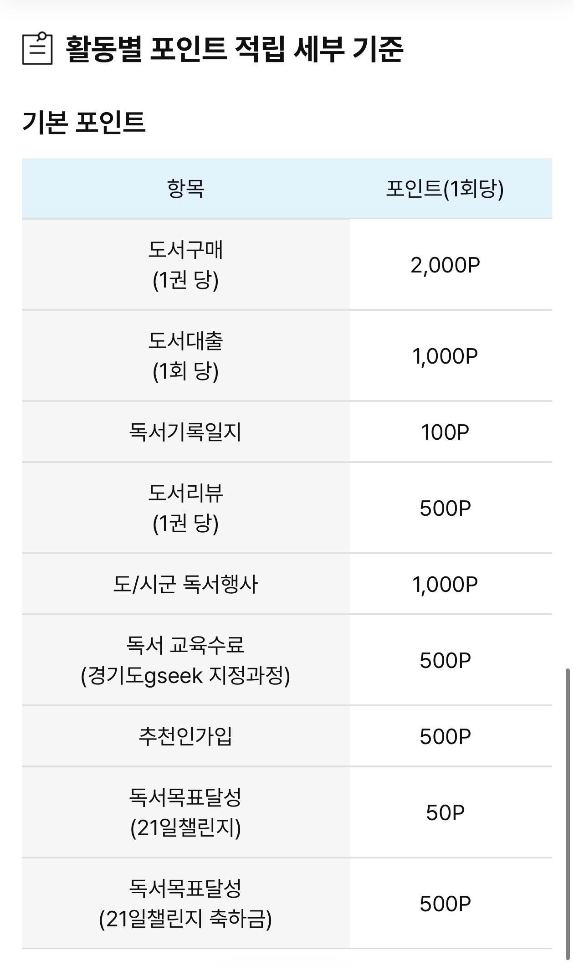Select the 도서리뷰 (1권 당) row label
574x966 pixels.
click(185, 508)
